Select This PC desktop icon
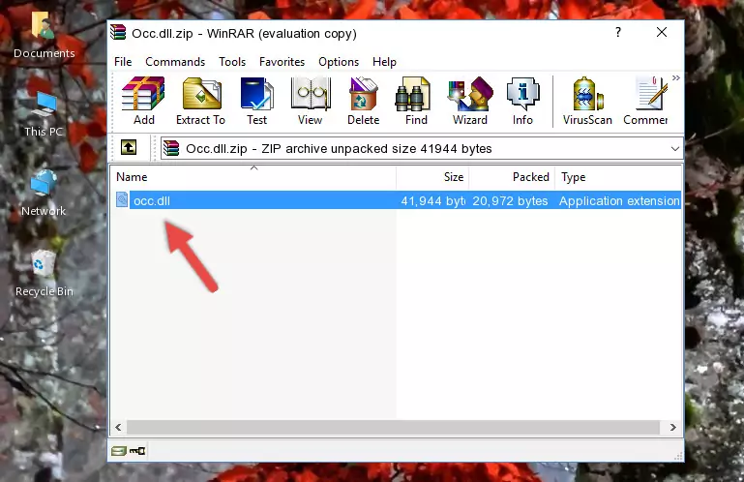 tap(44, 115)
